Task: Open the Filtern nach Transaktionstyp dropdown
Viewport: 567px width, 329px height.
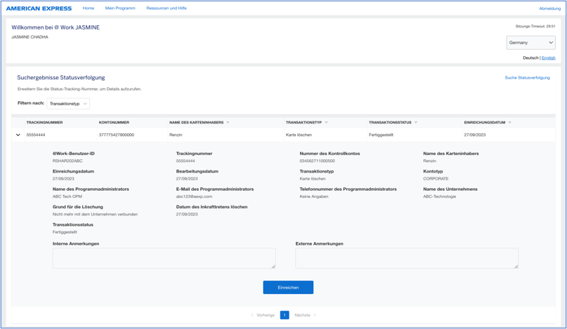Action: tap(68, 104)
